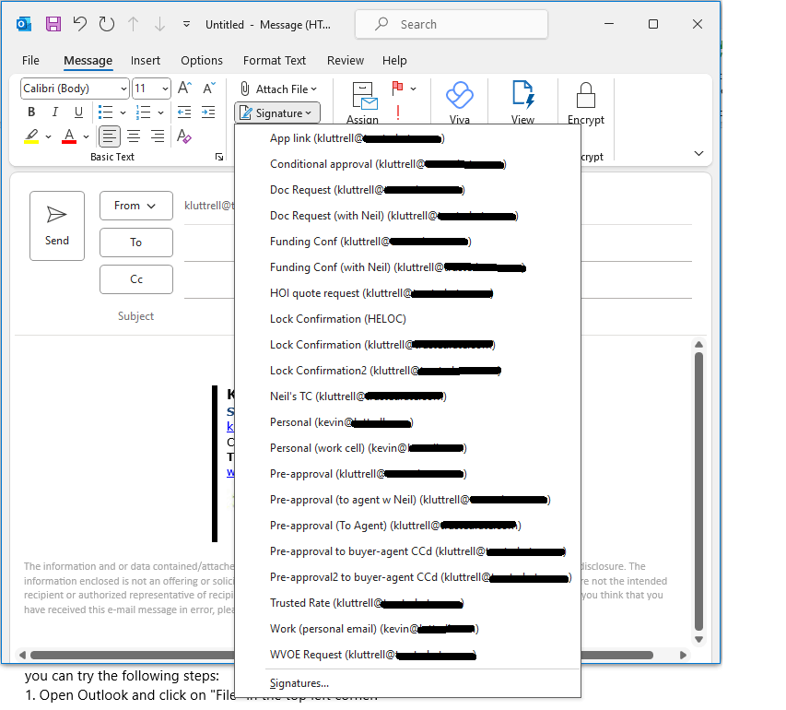
Task: Toggle bold formatting in the ribbon
Action: click(30, 112)
